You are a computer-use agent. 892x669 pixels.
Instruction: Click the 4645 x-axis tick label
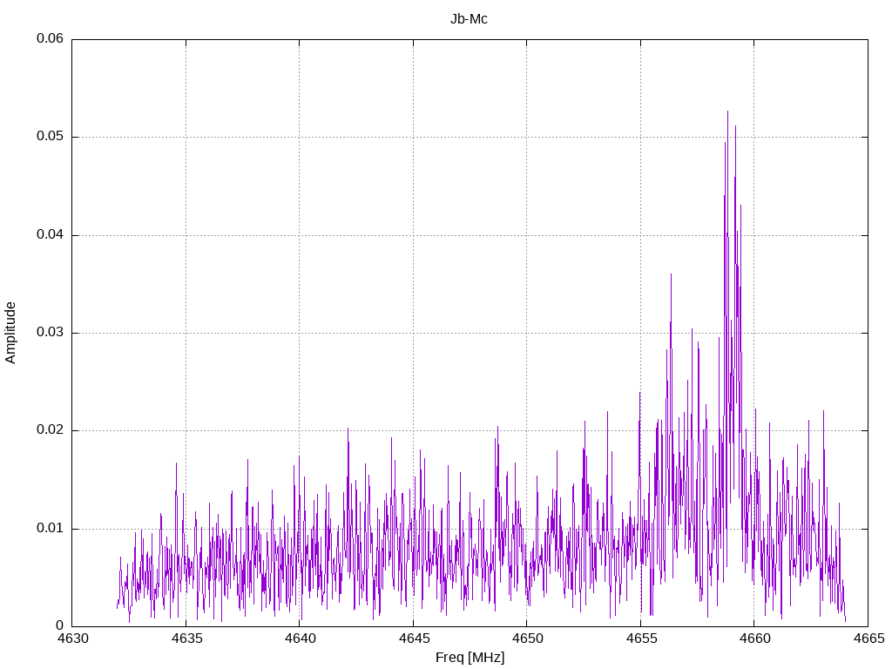(x=414, y=639)
